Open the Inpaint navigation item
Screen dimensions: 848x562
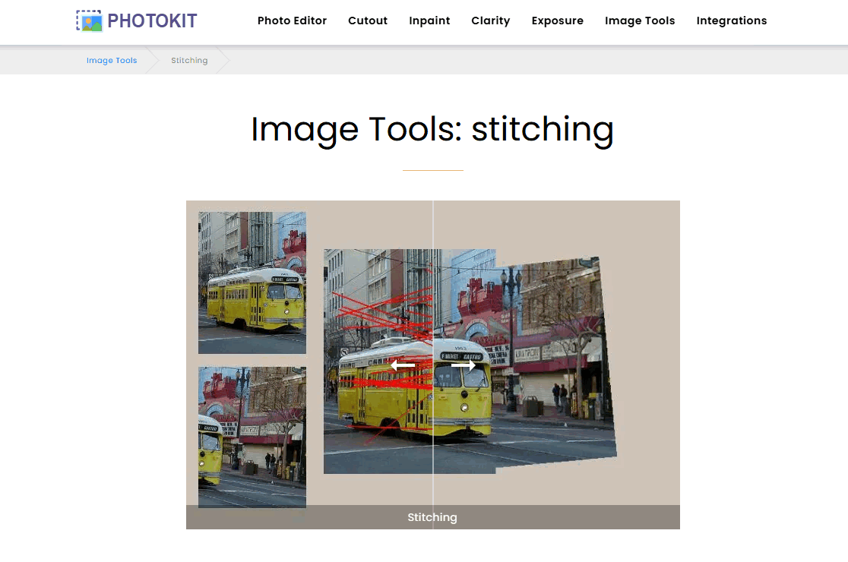point(429,21)
